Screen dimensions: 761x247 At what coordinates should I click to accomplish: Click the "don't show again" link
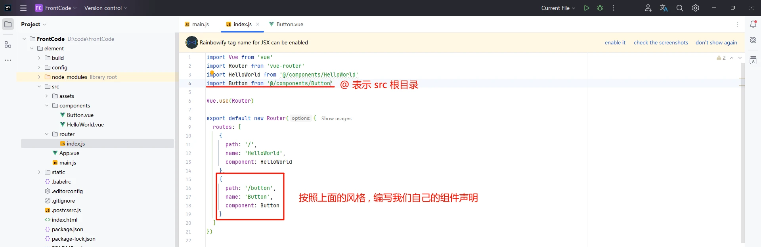(x=716, y=42)
